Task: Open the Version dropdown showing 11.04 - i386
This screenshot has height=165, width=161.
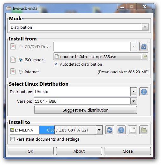Action: [133, 101]
